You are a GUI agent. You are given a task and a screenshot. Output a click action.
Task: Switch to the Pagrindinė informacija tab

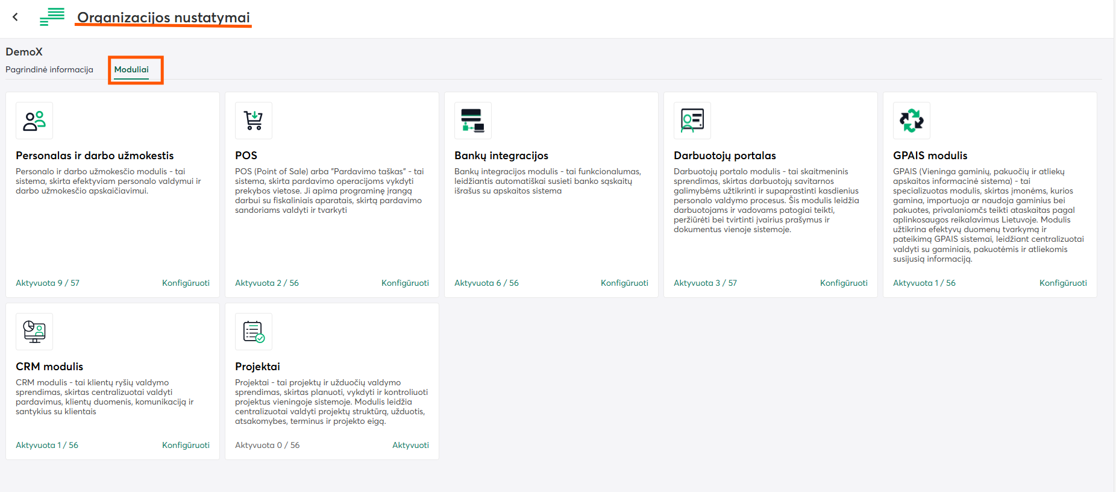click(x=49, y=69)
